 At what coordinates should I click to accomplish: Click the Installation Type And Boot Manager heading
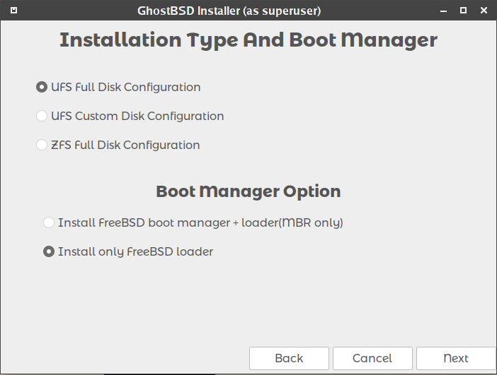(248, 40)
